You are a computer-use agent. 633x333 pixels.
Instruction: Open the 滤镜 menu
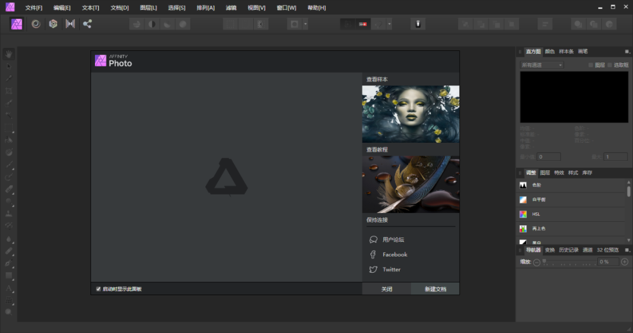[231, 8]
